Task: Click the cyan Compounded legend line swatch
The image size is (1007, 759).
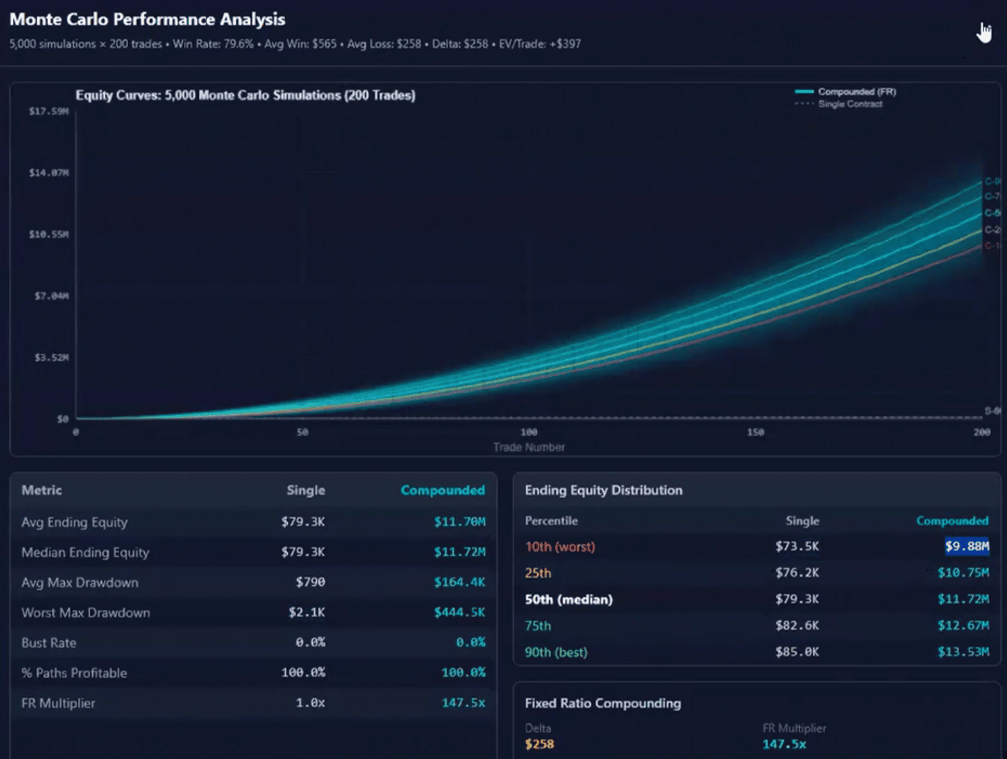Action: point(804,92)
